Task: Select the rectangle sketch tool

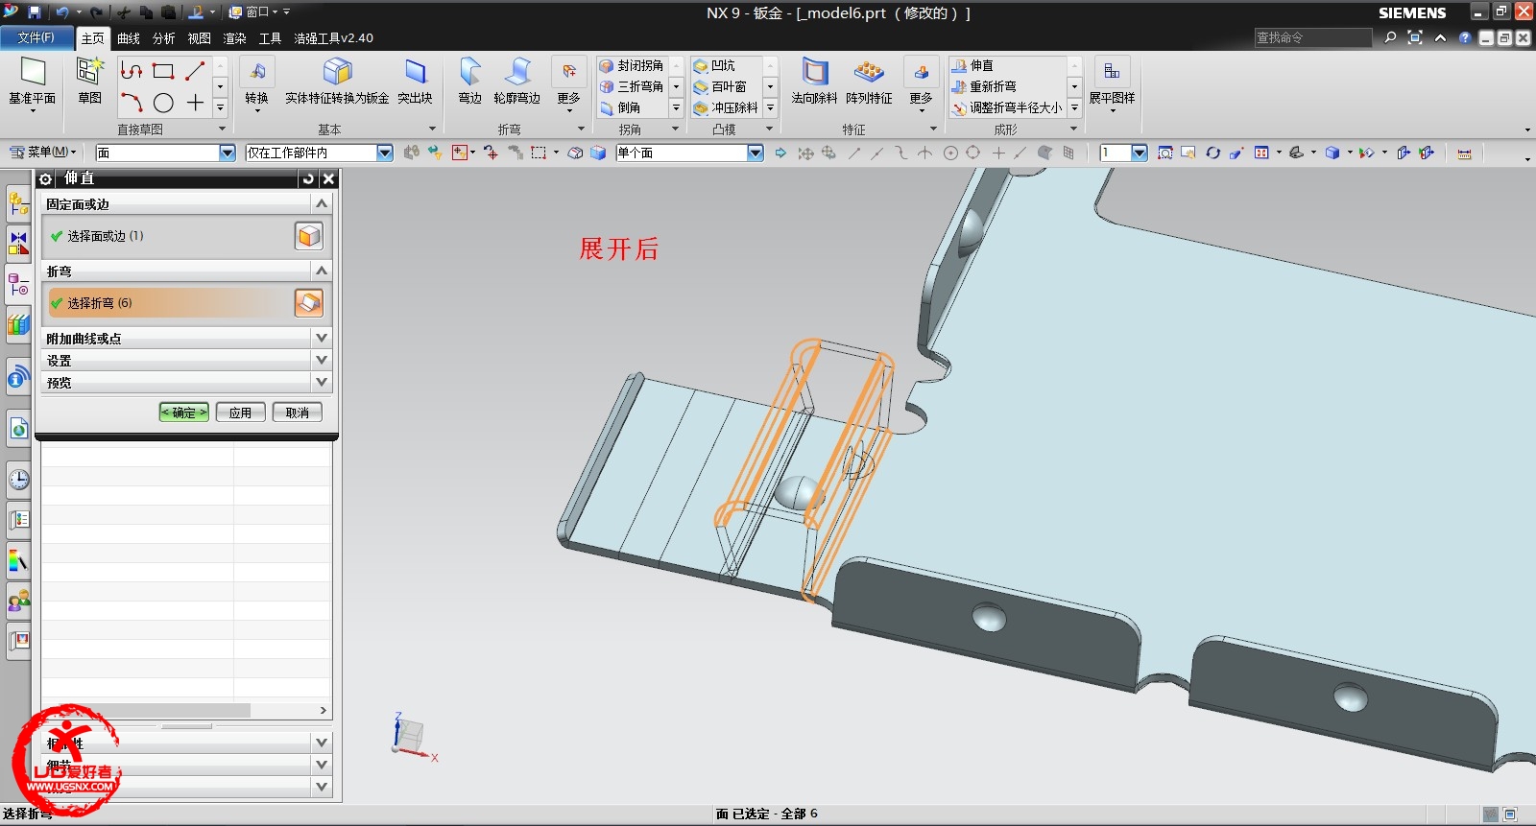Action: click(163, 71)
